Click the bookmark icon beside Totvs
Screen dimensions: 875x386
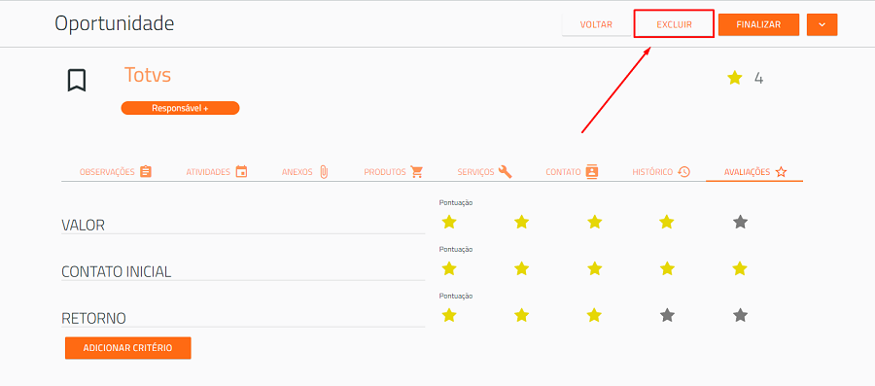point(77,81)
